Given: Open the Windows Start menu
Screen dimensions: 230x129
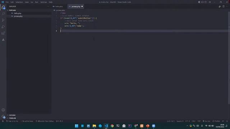Looking at the screenshot, I should (77, 126).
